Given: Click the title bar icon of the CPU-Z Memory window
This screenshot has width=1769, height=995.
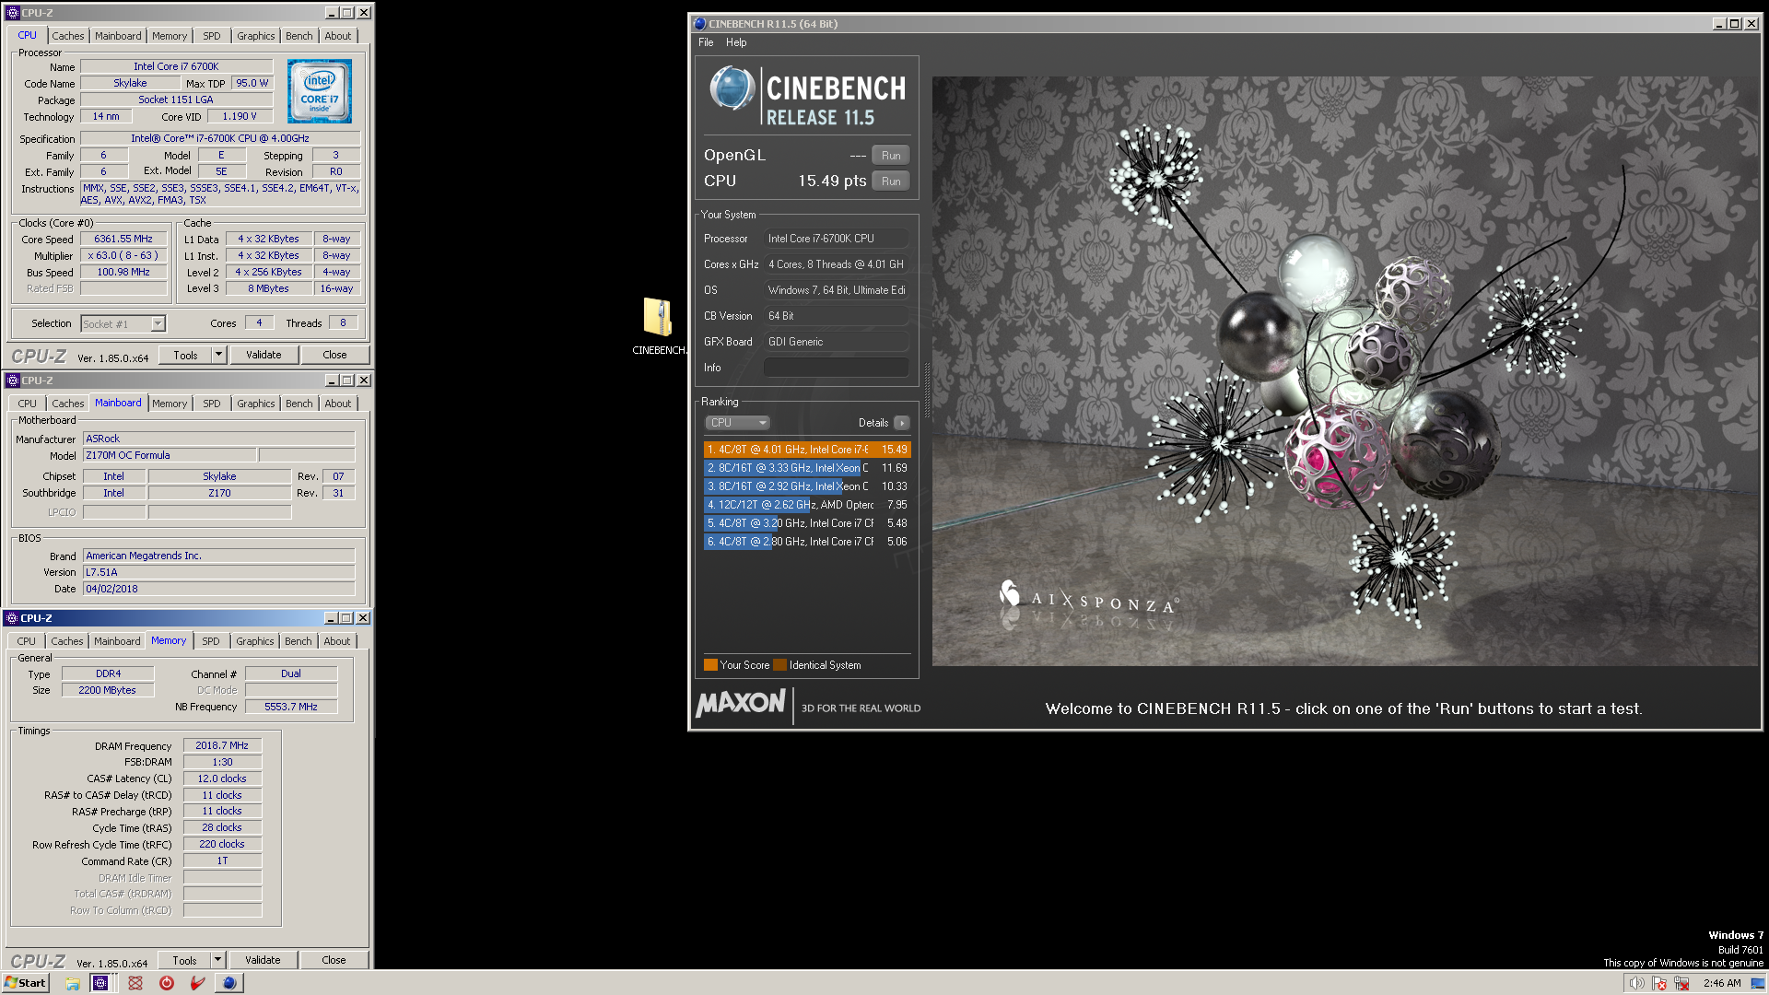Looking at the screenshot, I should [x=12, y=618].
